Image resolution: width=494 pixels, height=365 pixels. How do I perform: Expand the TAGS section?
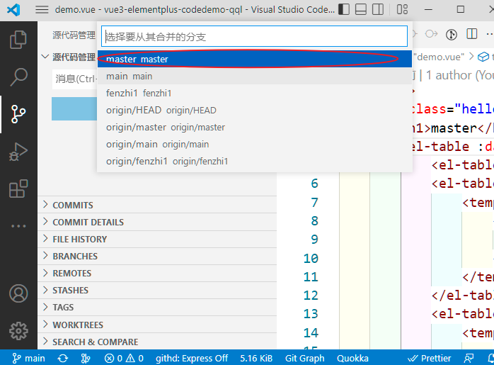[x=157, y=308]
